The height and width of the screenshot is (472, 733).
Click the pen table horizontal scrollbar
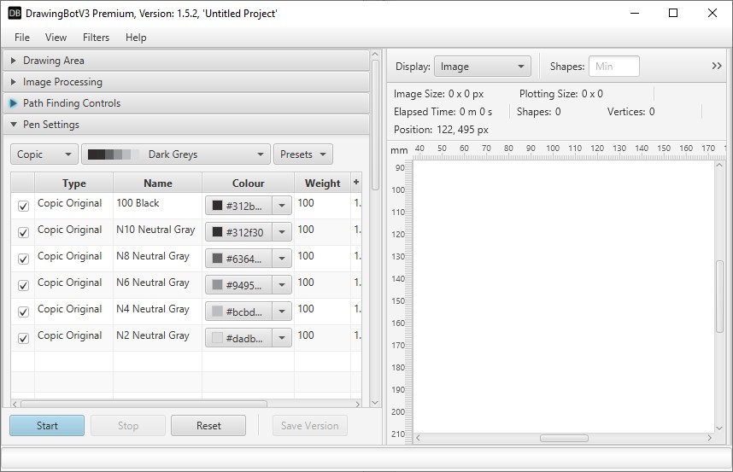144,404
